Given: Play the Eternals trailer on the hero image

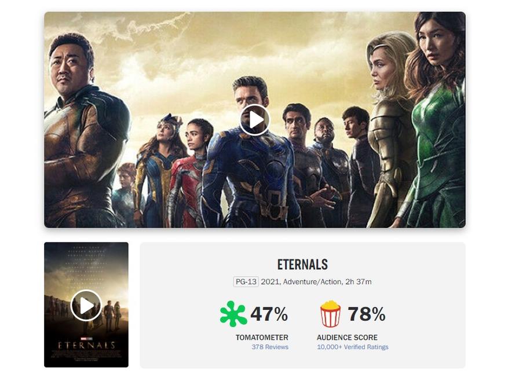Looking at the screenshot, I should click(x=255, y=120).
